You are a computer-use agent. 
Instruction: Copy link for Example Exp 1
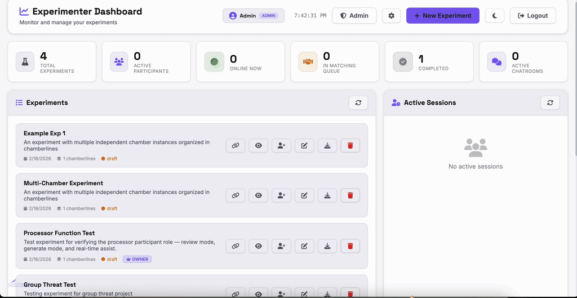(x=236, y=145)
